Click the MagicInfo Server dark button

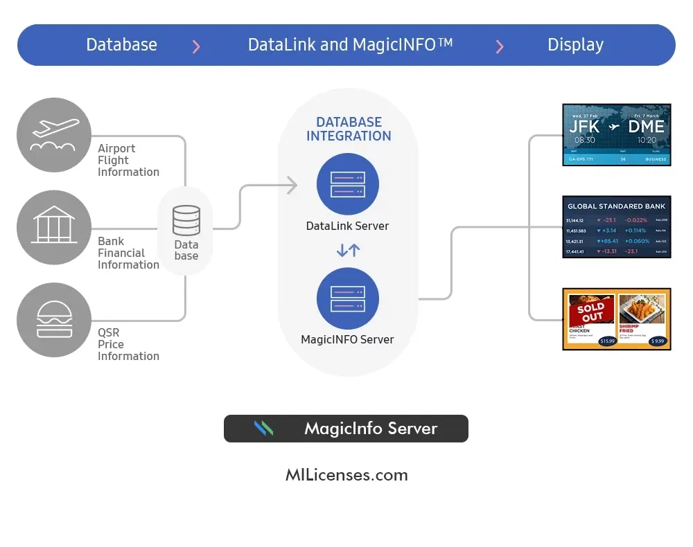click(x=346, y=428)
